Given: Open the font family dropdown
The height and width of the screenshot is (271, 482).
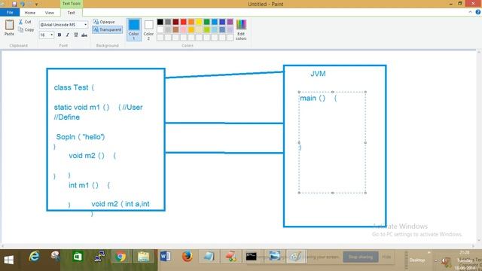Looking at the screenshot, I should point(85,25).
